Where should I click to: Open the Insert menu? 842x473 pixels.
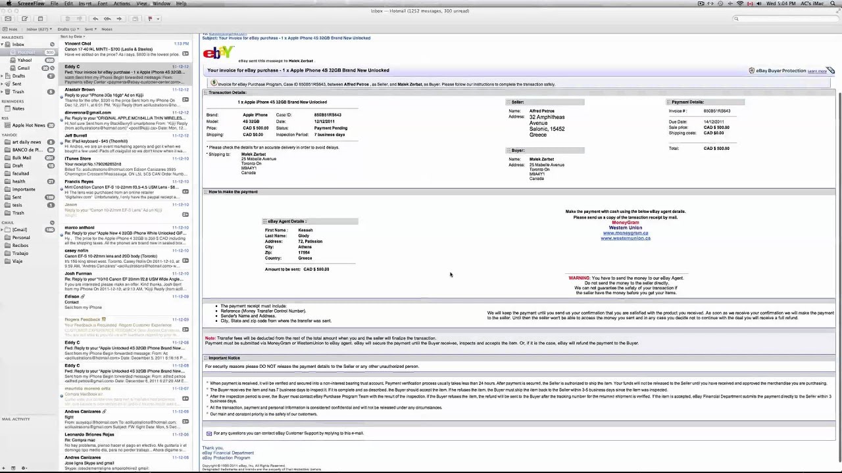[x=85, y=3]
